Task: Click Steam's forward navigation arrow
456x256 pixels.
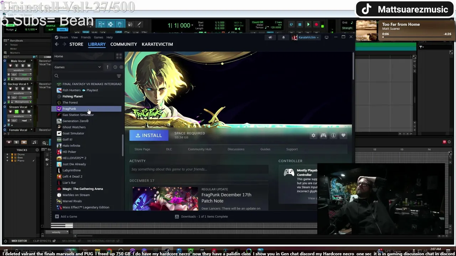Action: [x=64, y=44]
